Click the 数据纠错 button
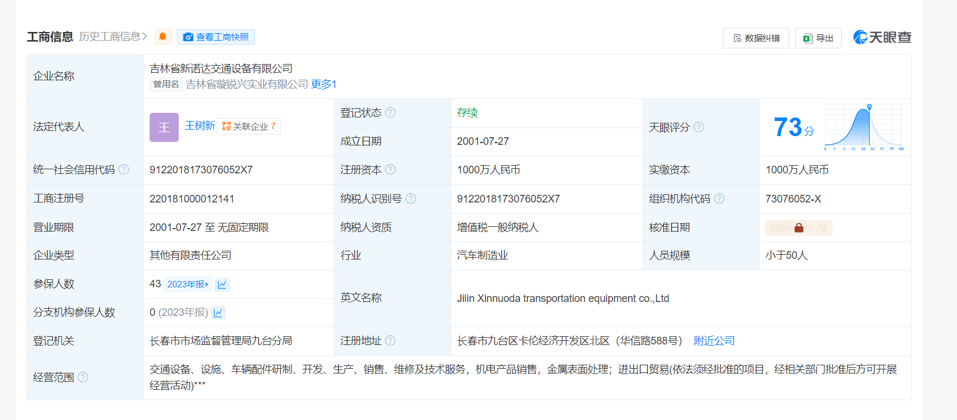957x420 pixels. click(756, 38)
